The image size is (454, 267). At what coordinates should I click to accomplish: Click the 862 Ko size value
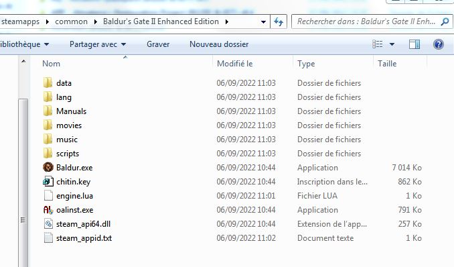(410, 182)
